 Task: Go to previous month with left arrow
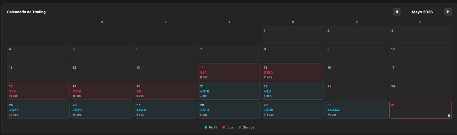397,12
